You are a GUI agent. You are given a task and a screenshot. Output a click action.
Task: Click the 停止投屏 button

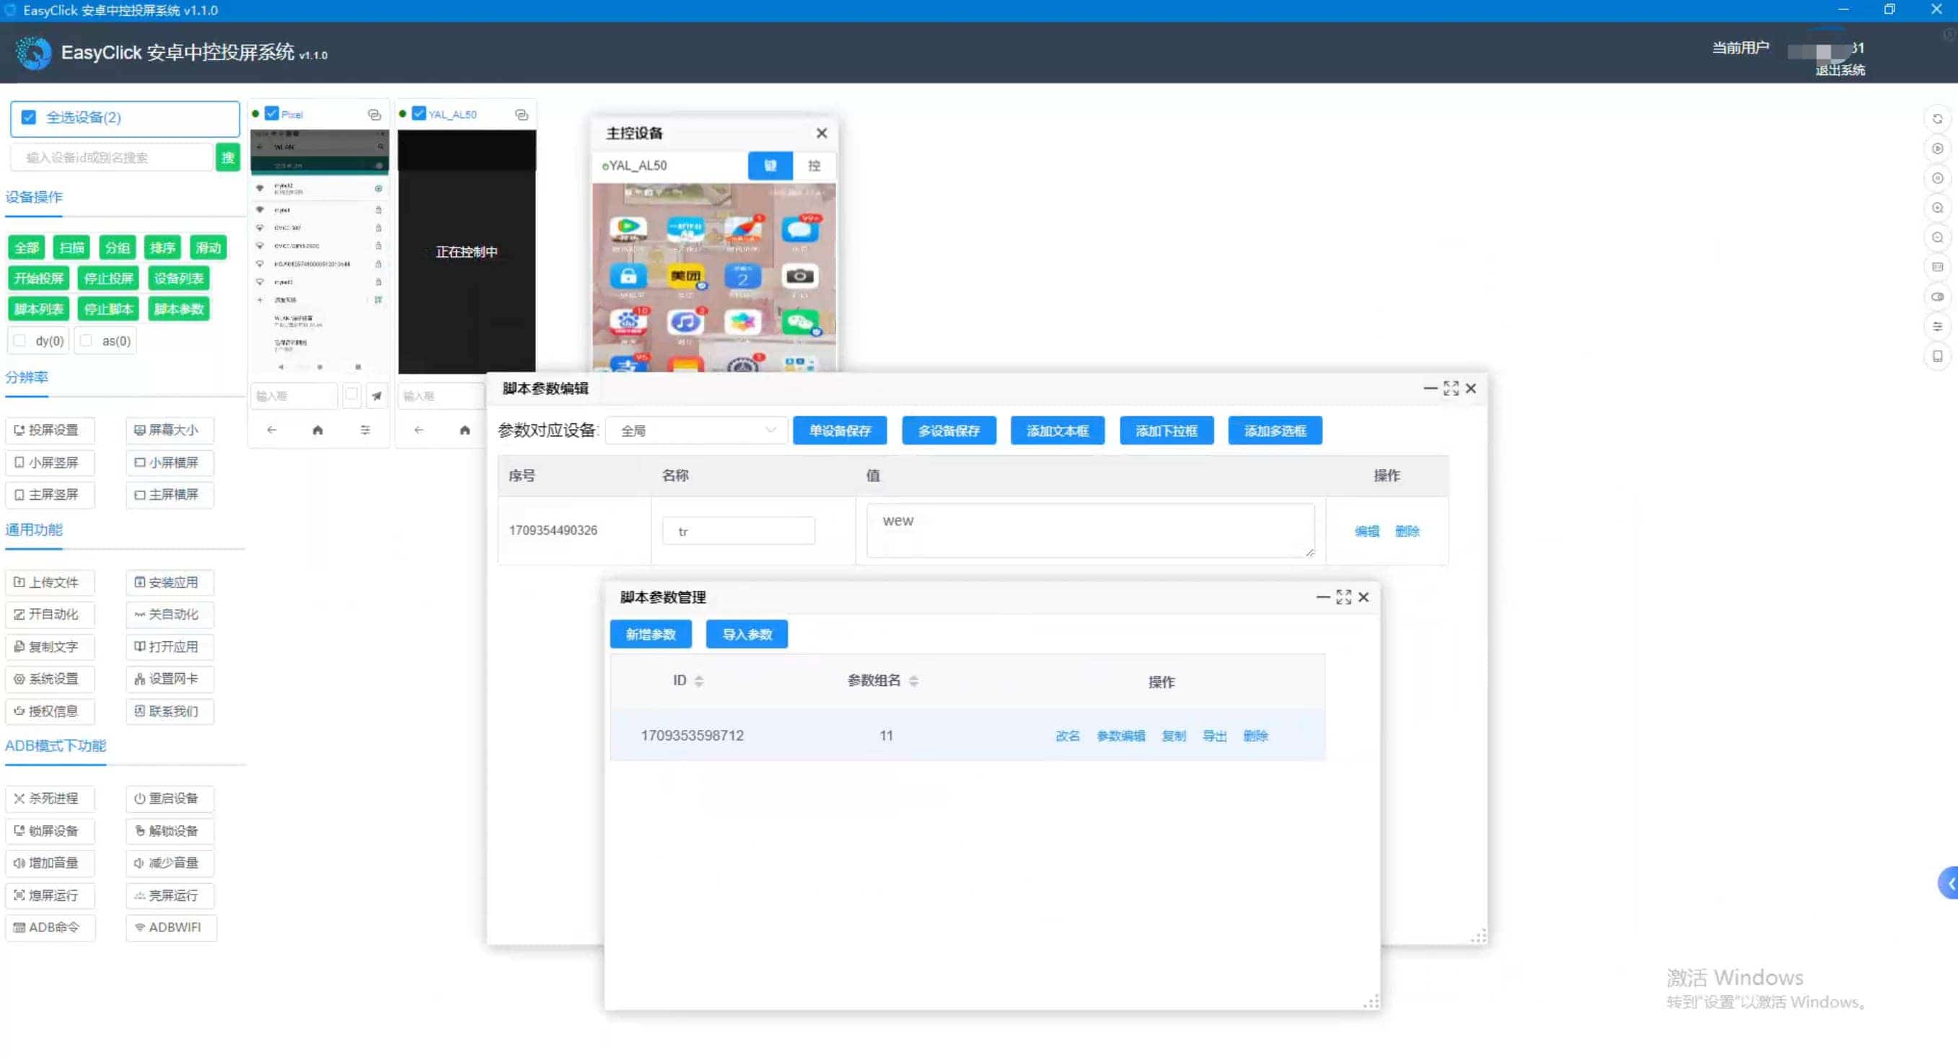pos(108,278)
